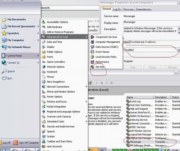The width and height of the screenshot is (180, 151).
Task: Click the Add Hardware icon
Action: [43, 27]
